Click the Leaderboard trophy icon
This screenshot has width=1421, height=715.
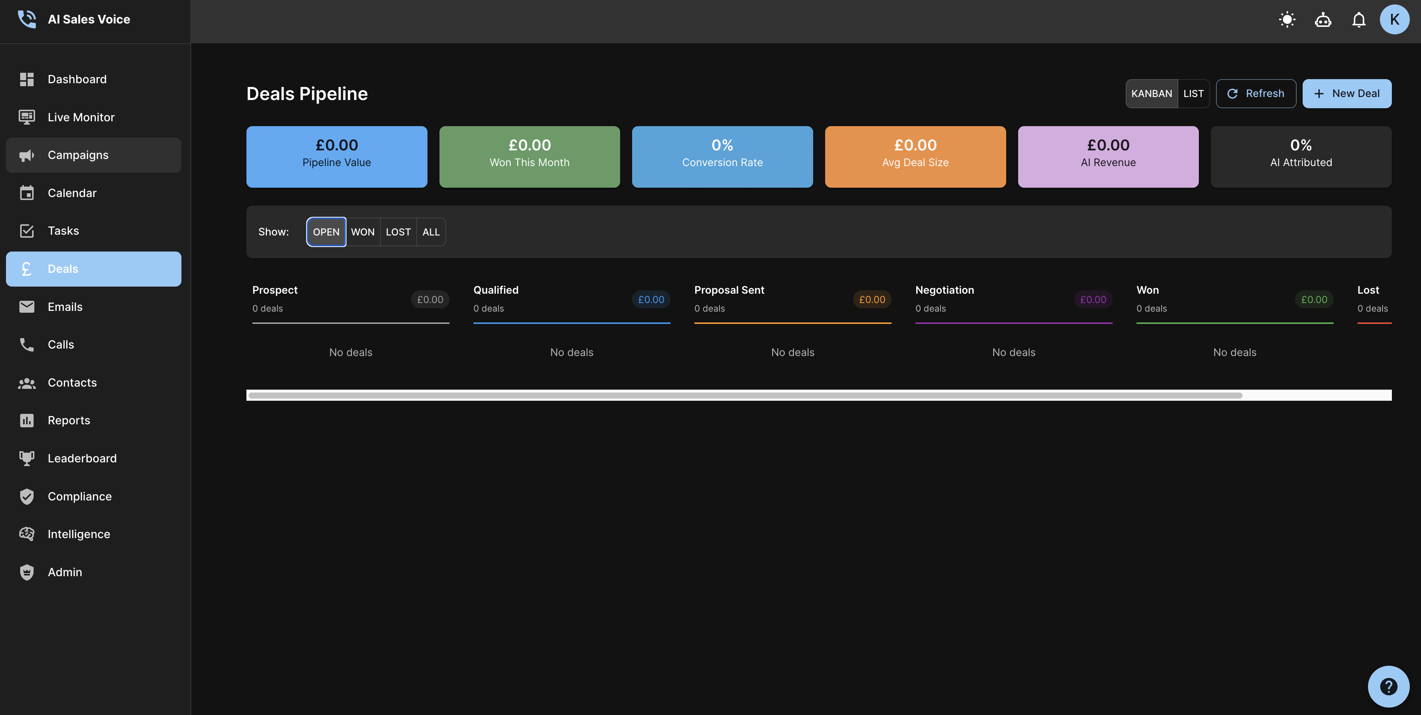[27, 458]
